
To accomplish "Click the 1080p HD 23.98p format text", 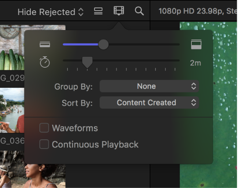I will [191, 11].
